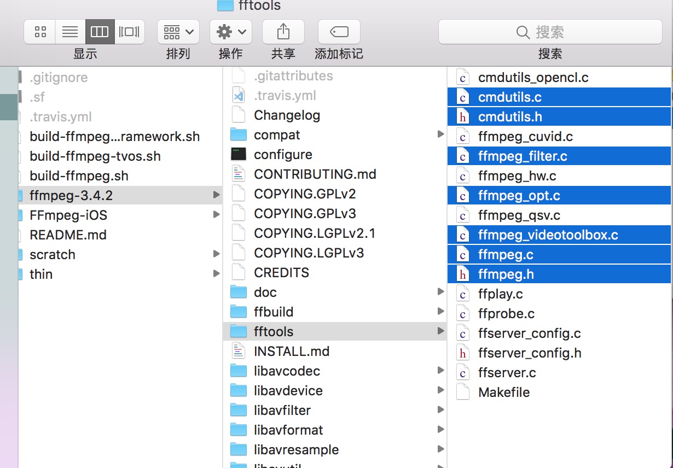Select the ffmpeg_videotoolbox.c file

[560, 235]
